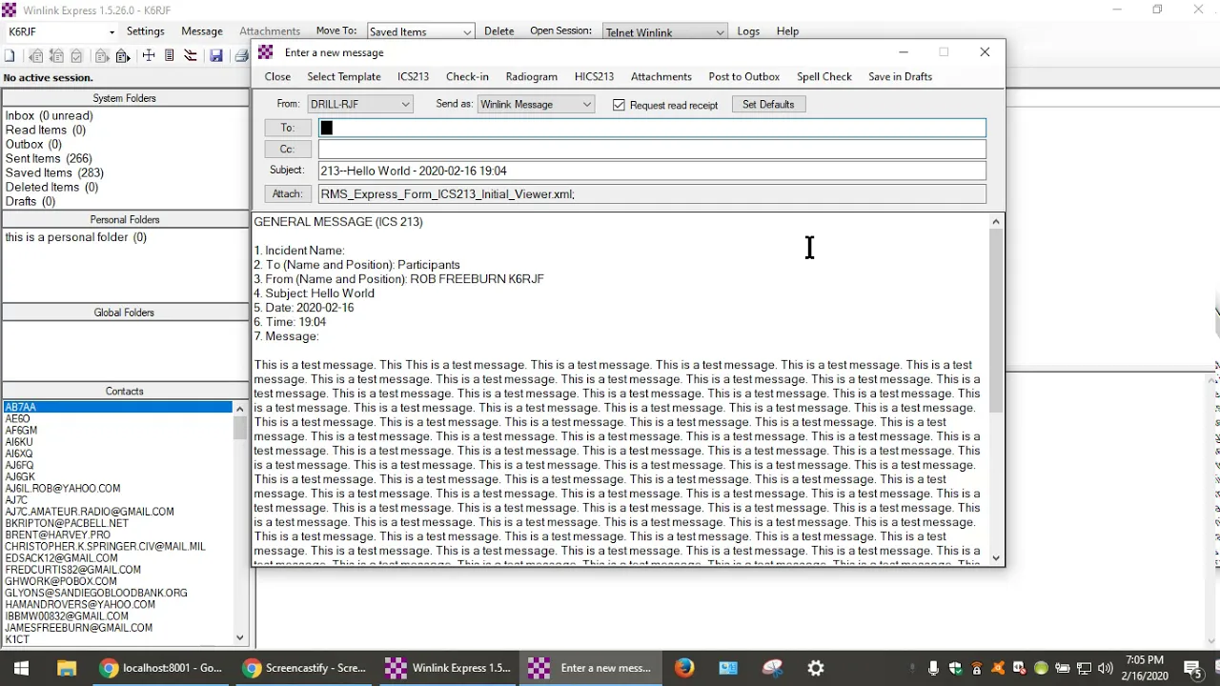
Task: Click Attachments in message menu bar
Action: (x=661, y=76)
